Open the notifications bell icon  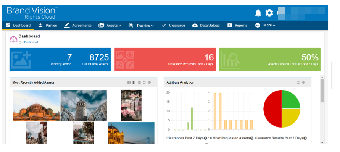click(258, 13)
